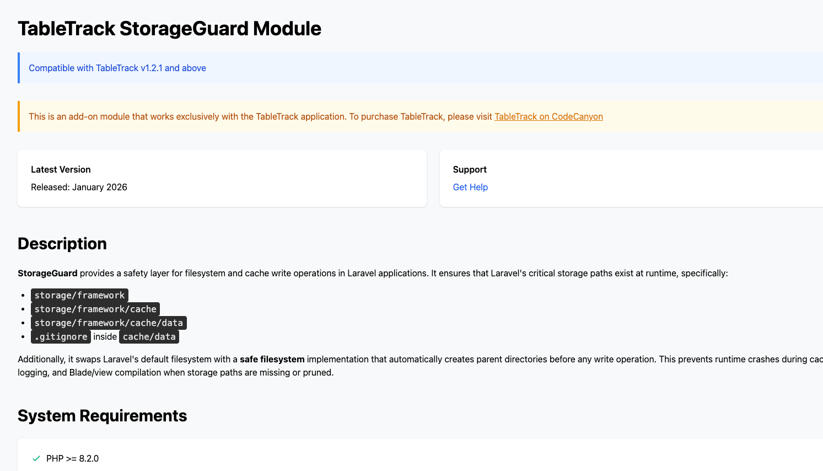Click the bold 'safe filesystem' phrase
Viewport: 823px width, 471px height.
click(272, 359)
